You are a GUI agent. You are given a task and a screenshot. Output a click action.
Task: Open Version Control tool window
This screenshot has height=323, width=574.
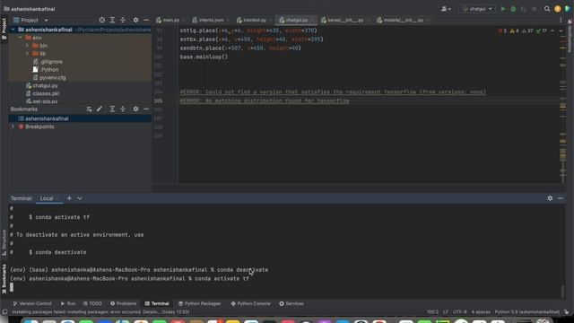pyautogui.click(x=32, y=303)
